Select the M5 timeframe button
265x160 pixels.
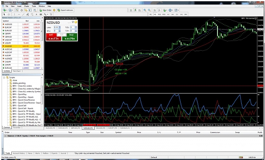click(x=155, y=14)
